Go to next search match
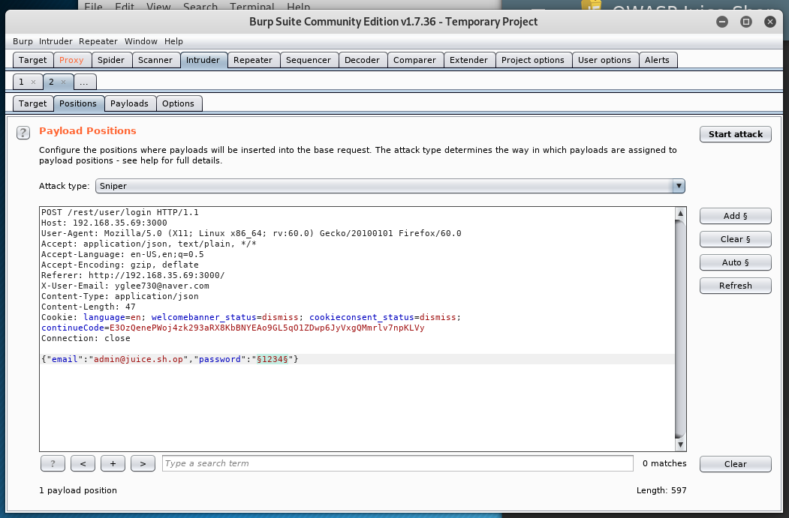789x518 pixels. [143, 463]
